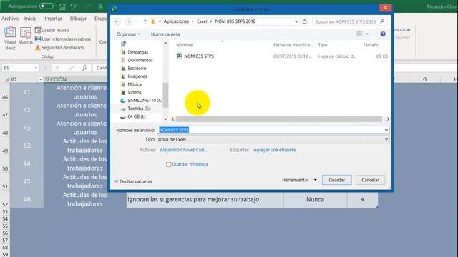Switch to the Dibujar tab
Screen dimensions: 458x257
[x=78, y=19]
